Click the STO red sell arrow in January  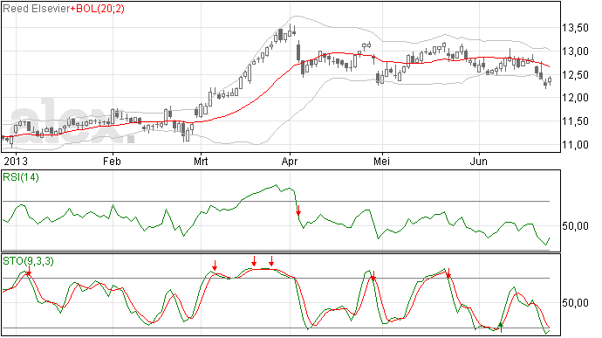[x=29, y=271]
